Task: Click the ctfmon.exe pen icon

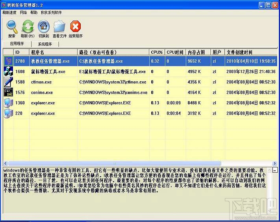Action: pyautogui.click(x=8, y=82)
